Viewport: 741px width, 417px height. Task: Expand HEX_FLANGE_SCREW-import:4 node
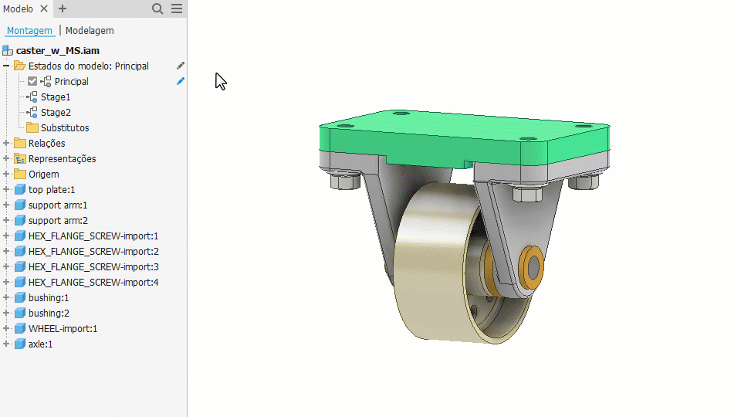6,283
